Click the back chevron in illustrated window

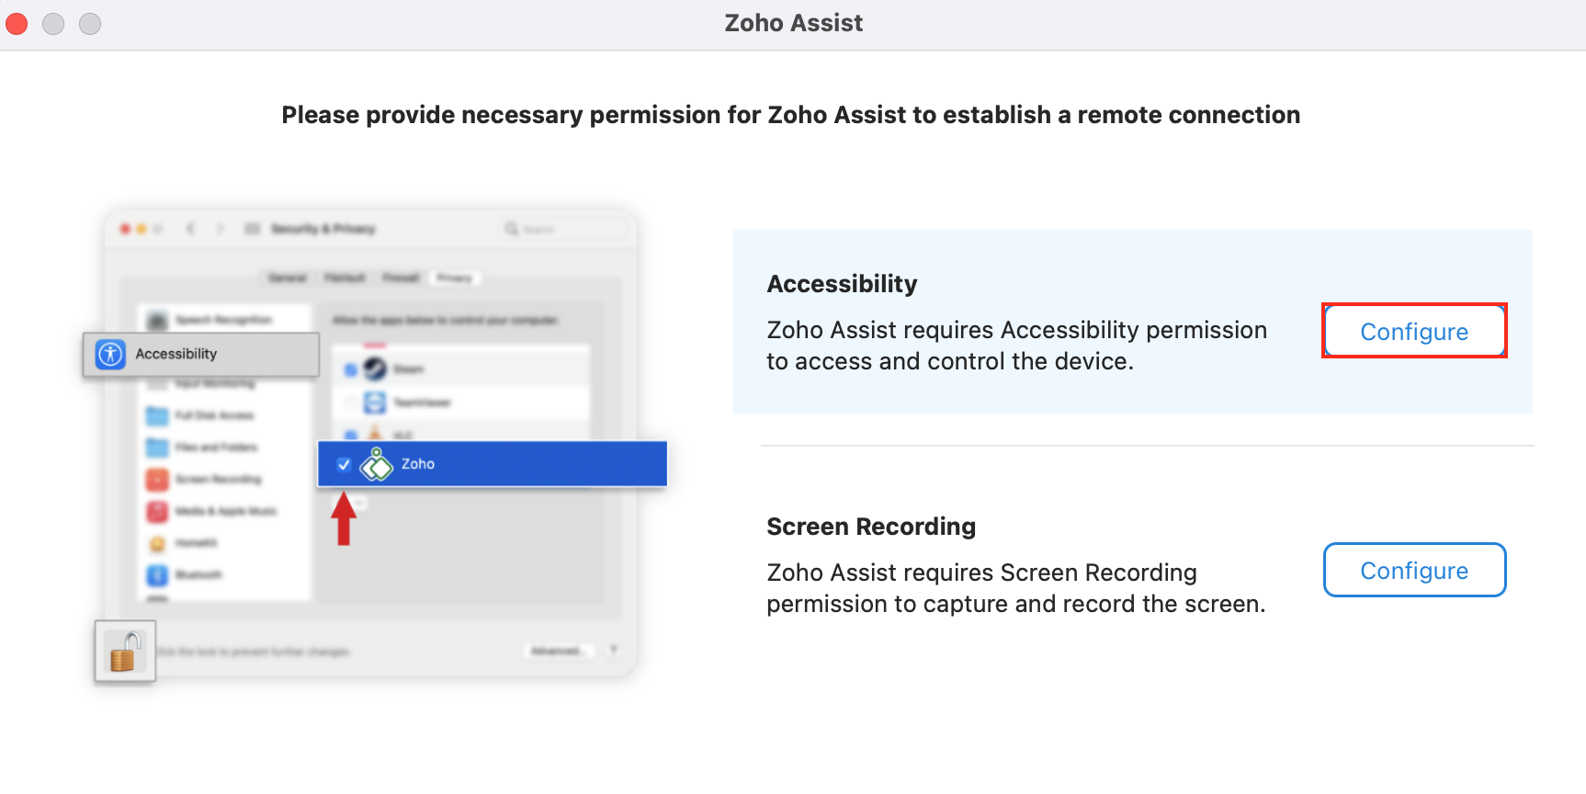(190, 229)
